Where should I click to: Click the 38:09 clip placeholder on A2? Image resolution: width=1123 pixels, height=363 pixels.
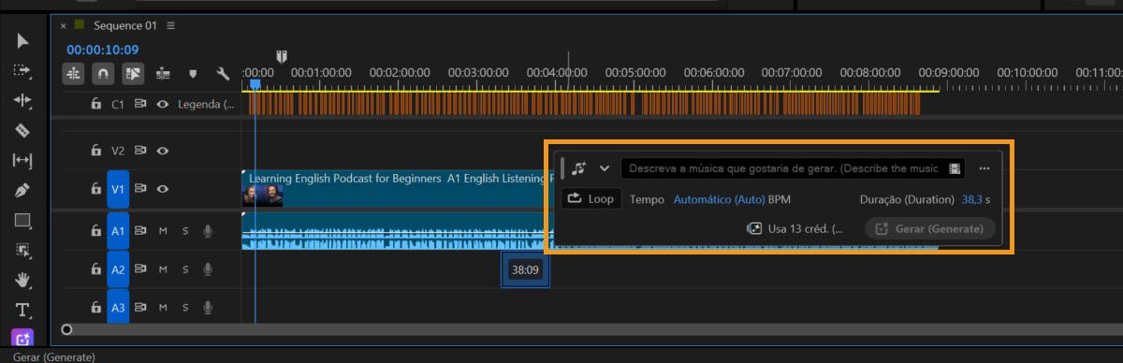click(525, 269)
